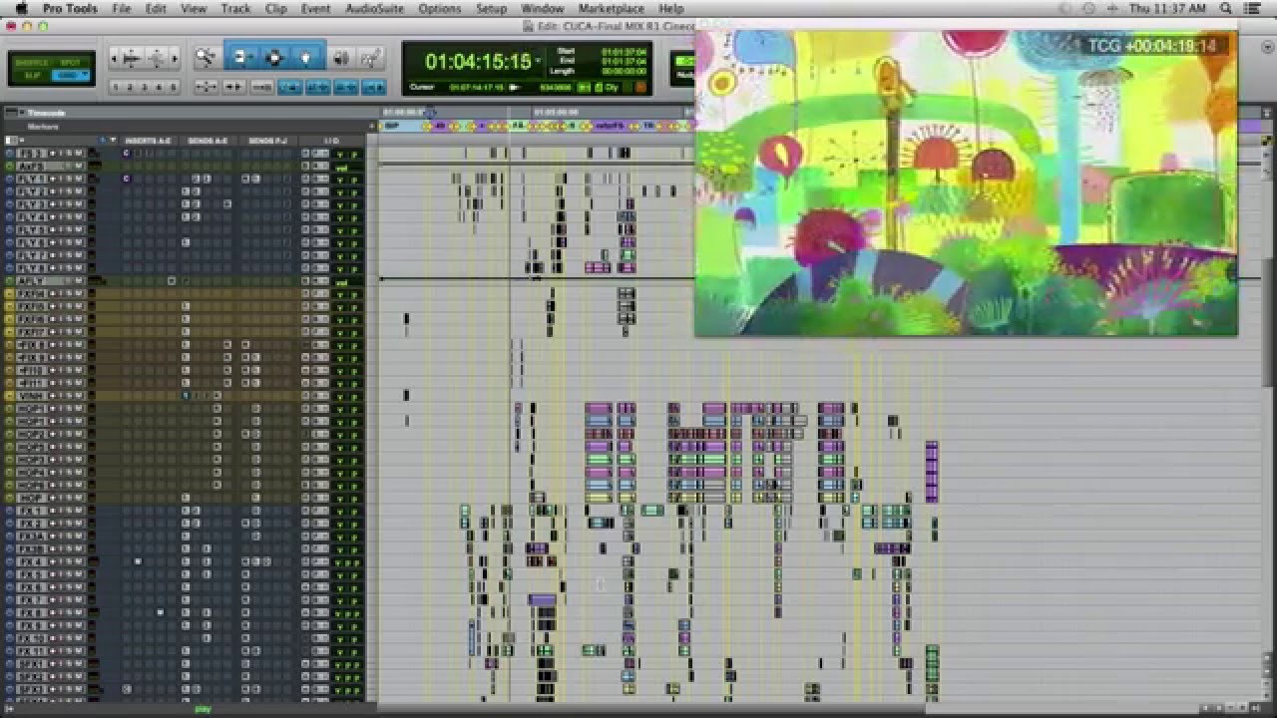Click the volume icon in macOS menu bar
The image size is (1277, 718).
point(1114,8)
